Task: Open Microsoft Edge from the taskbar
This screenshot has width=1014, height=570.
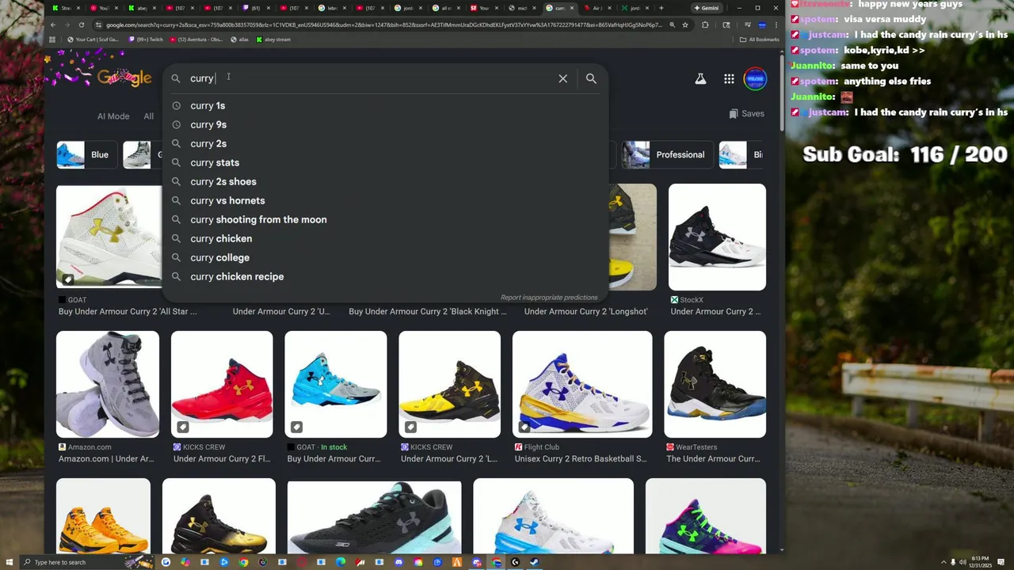Action: [341, 562]
